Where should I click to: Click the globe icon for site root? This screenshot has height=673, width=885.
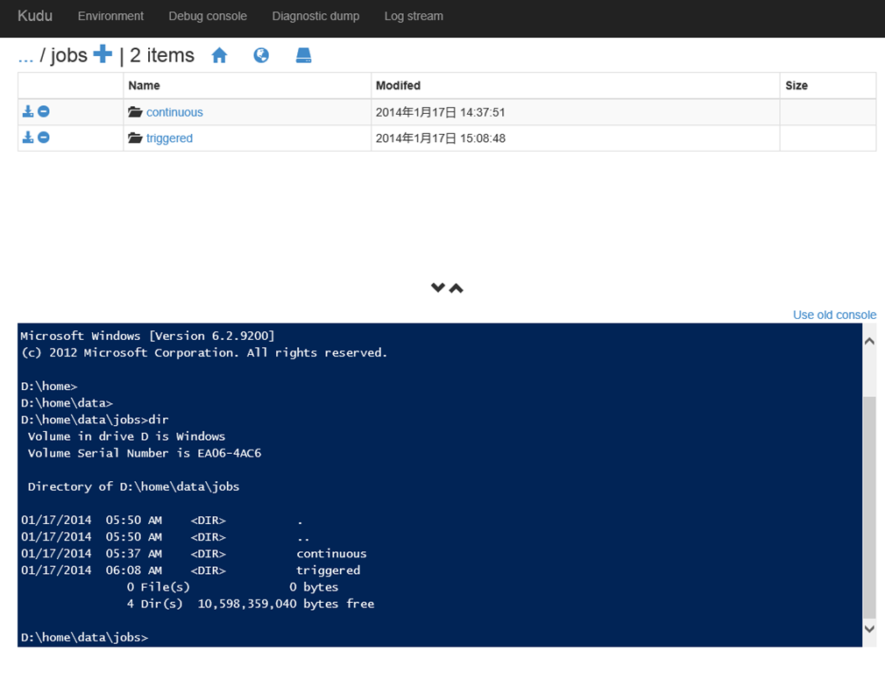click(x=261, y=55)
